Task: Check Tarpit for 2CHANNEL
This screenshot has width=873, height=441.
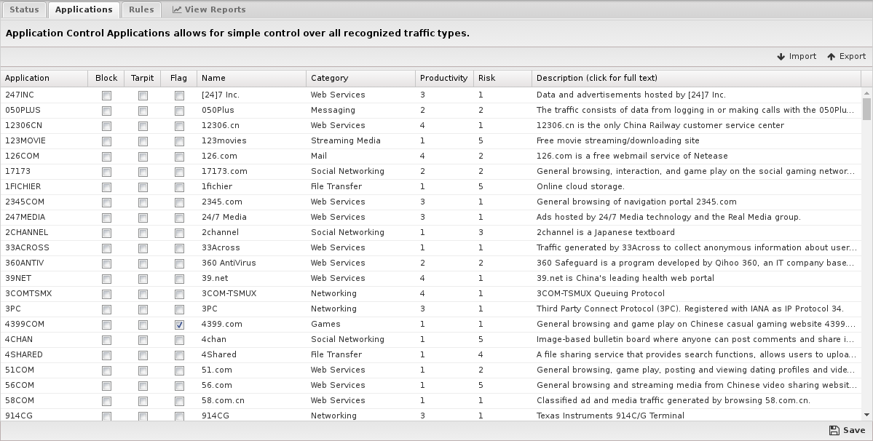Action: [143, 233]
